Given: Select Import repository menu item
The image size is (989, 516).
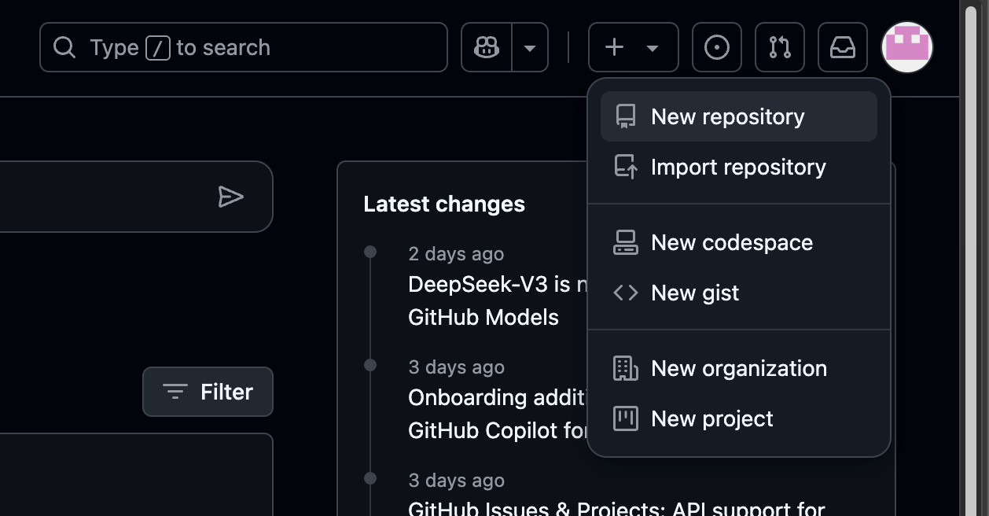Looking at the screenshot, I should point(739,167).
